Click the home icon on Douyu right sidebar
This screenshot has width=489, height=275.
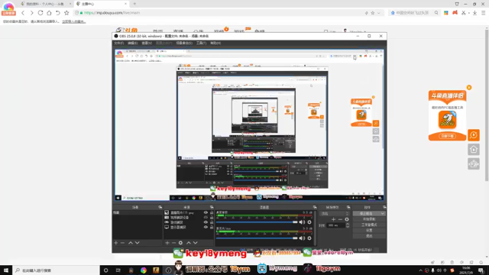[474, 150]
